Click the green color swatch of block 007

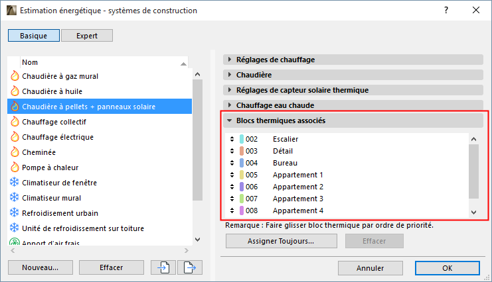click(x=242, y=199)
